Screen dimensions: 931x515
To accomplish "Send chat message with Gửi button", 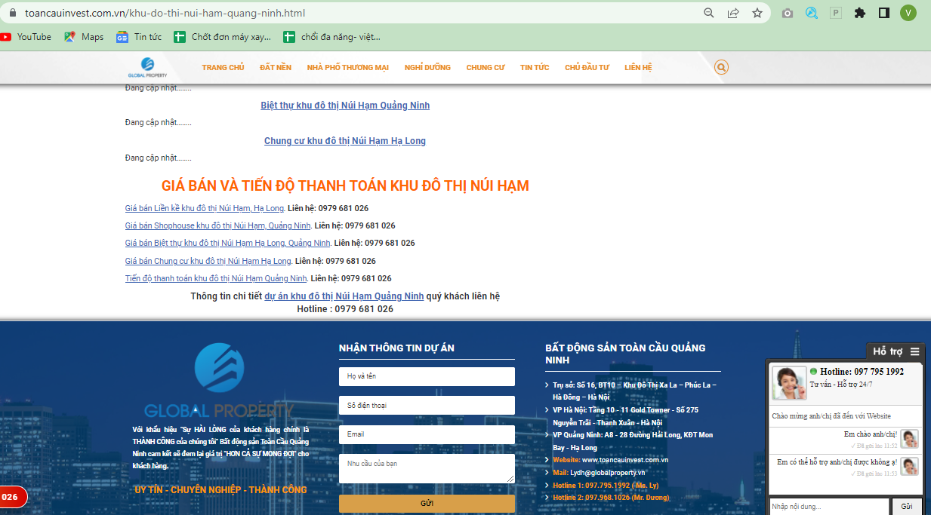I will [x=906, y=507].
